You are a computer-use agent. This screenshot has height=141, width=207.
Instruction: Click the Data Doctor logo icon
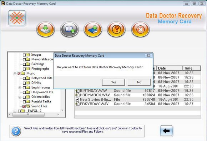click(x=17, y=18)
